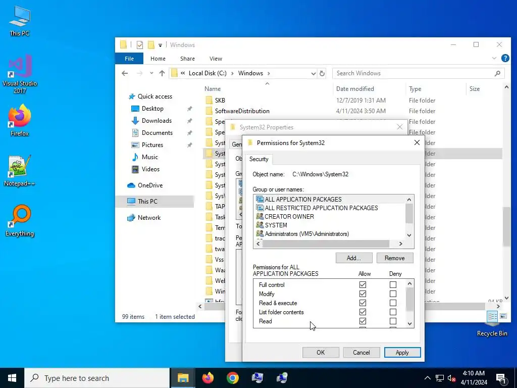Image resolution: width=517 pixels, height=388 pixels.
Task: Click horizontal scrollbar of user names list
Action: (326, 244)
